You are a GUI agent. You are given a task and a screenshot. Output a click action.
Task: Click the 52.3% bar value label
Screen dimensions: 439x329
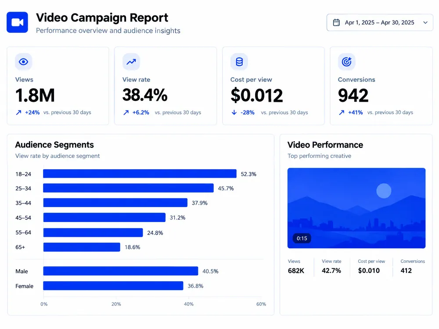coord(248,174)
